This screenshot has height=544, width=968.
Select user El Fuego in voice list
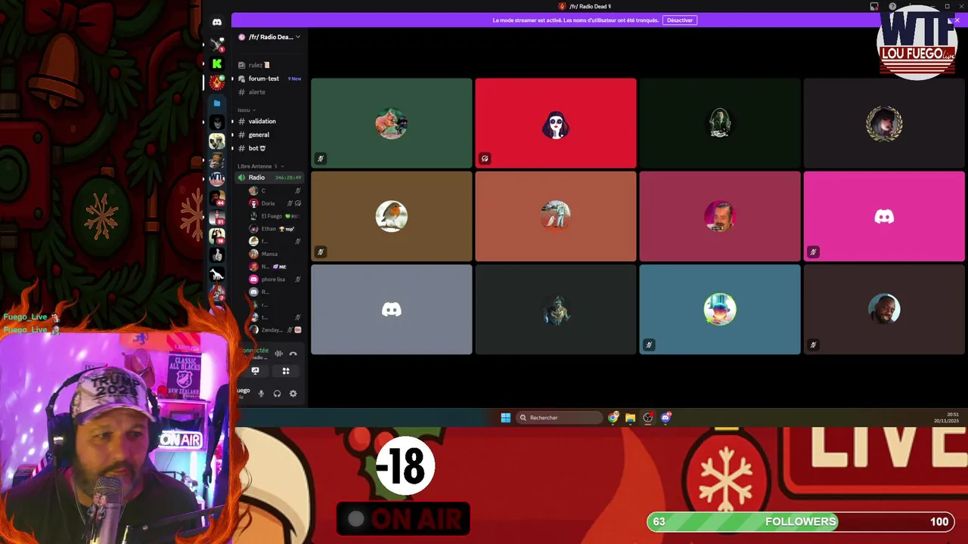click(x=275, y=216)
